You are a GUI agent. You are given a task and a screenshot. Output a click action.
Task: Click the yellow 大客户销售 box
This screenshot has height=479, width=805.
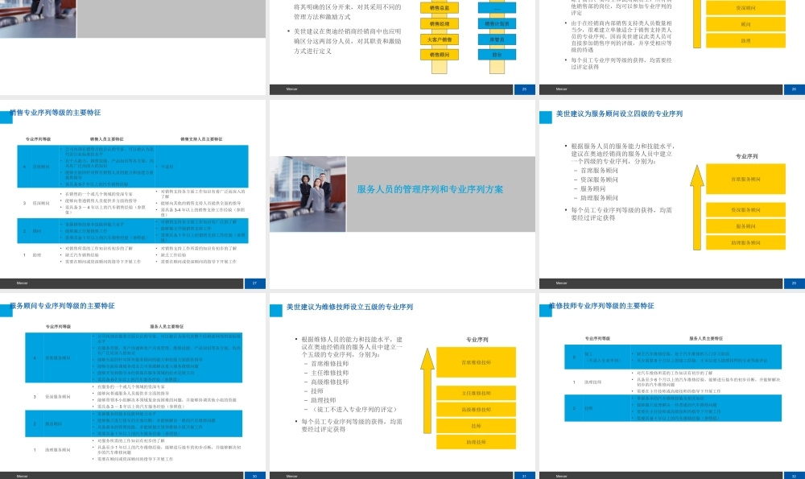(439, 39)
